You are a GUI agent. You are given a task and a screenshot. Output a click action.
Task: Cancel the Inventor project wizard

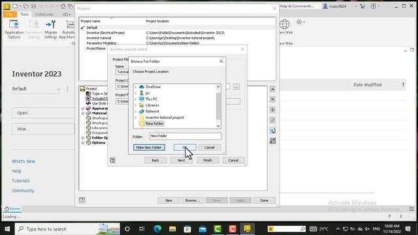tap(233, 161)
